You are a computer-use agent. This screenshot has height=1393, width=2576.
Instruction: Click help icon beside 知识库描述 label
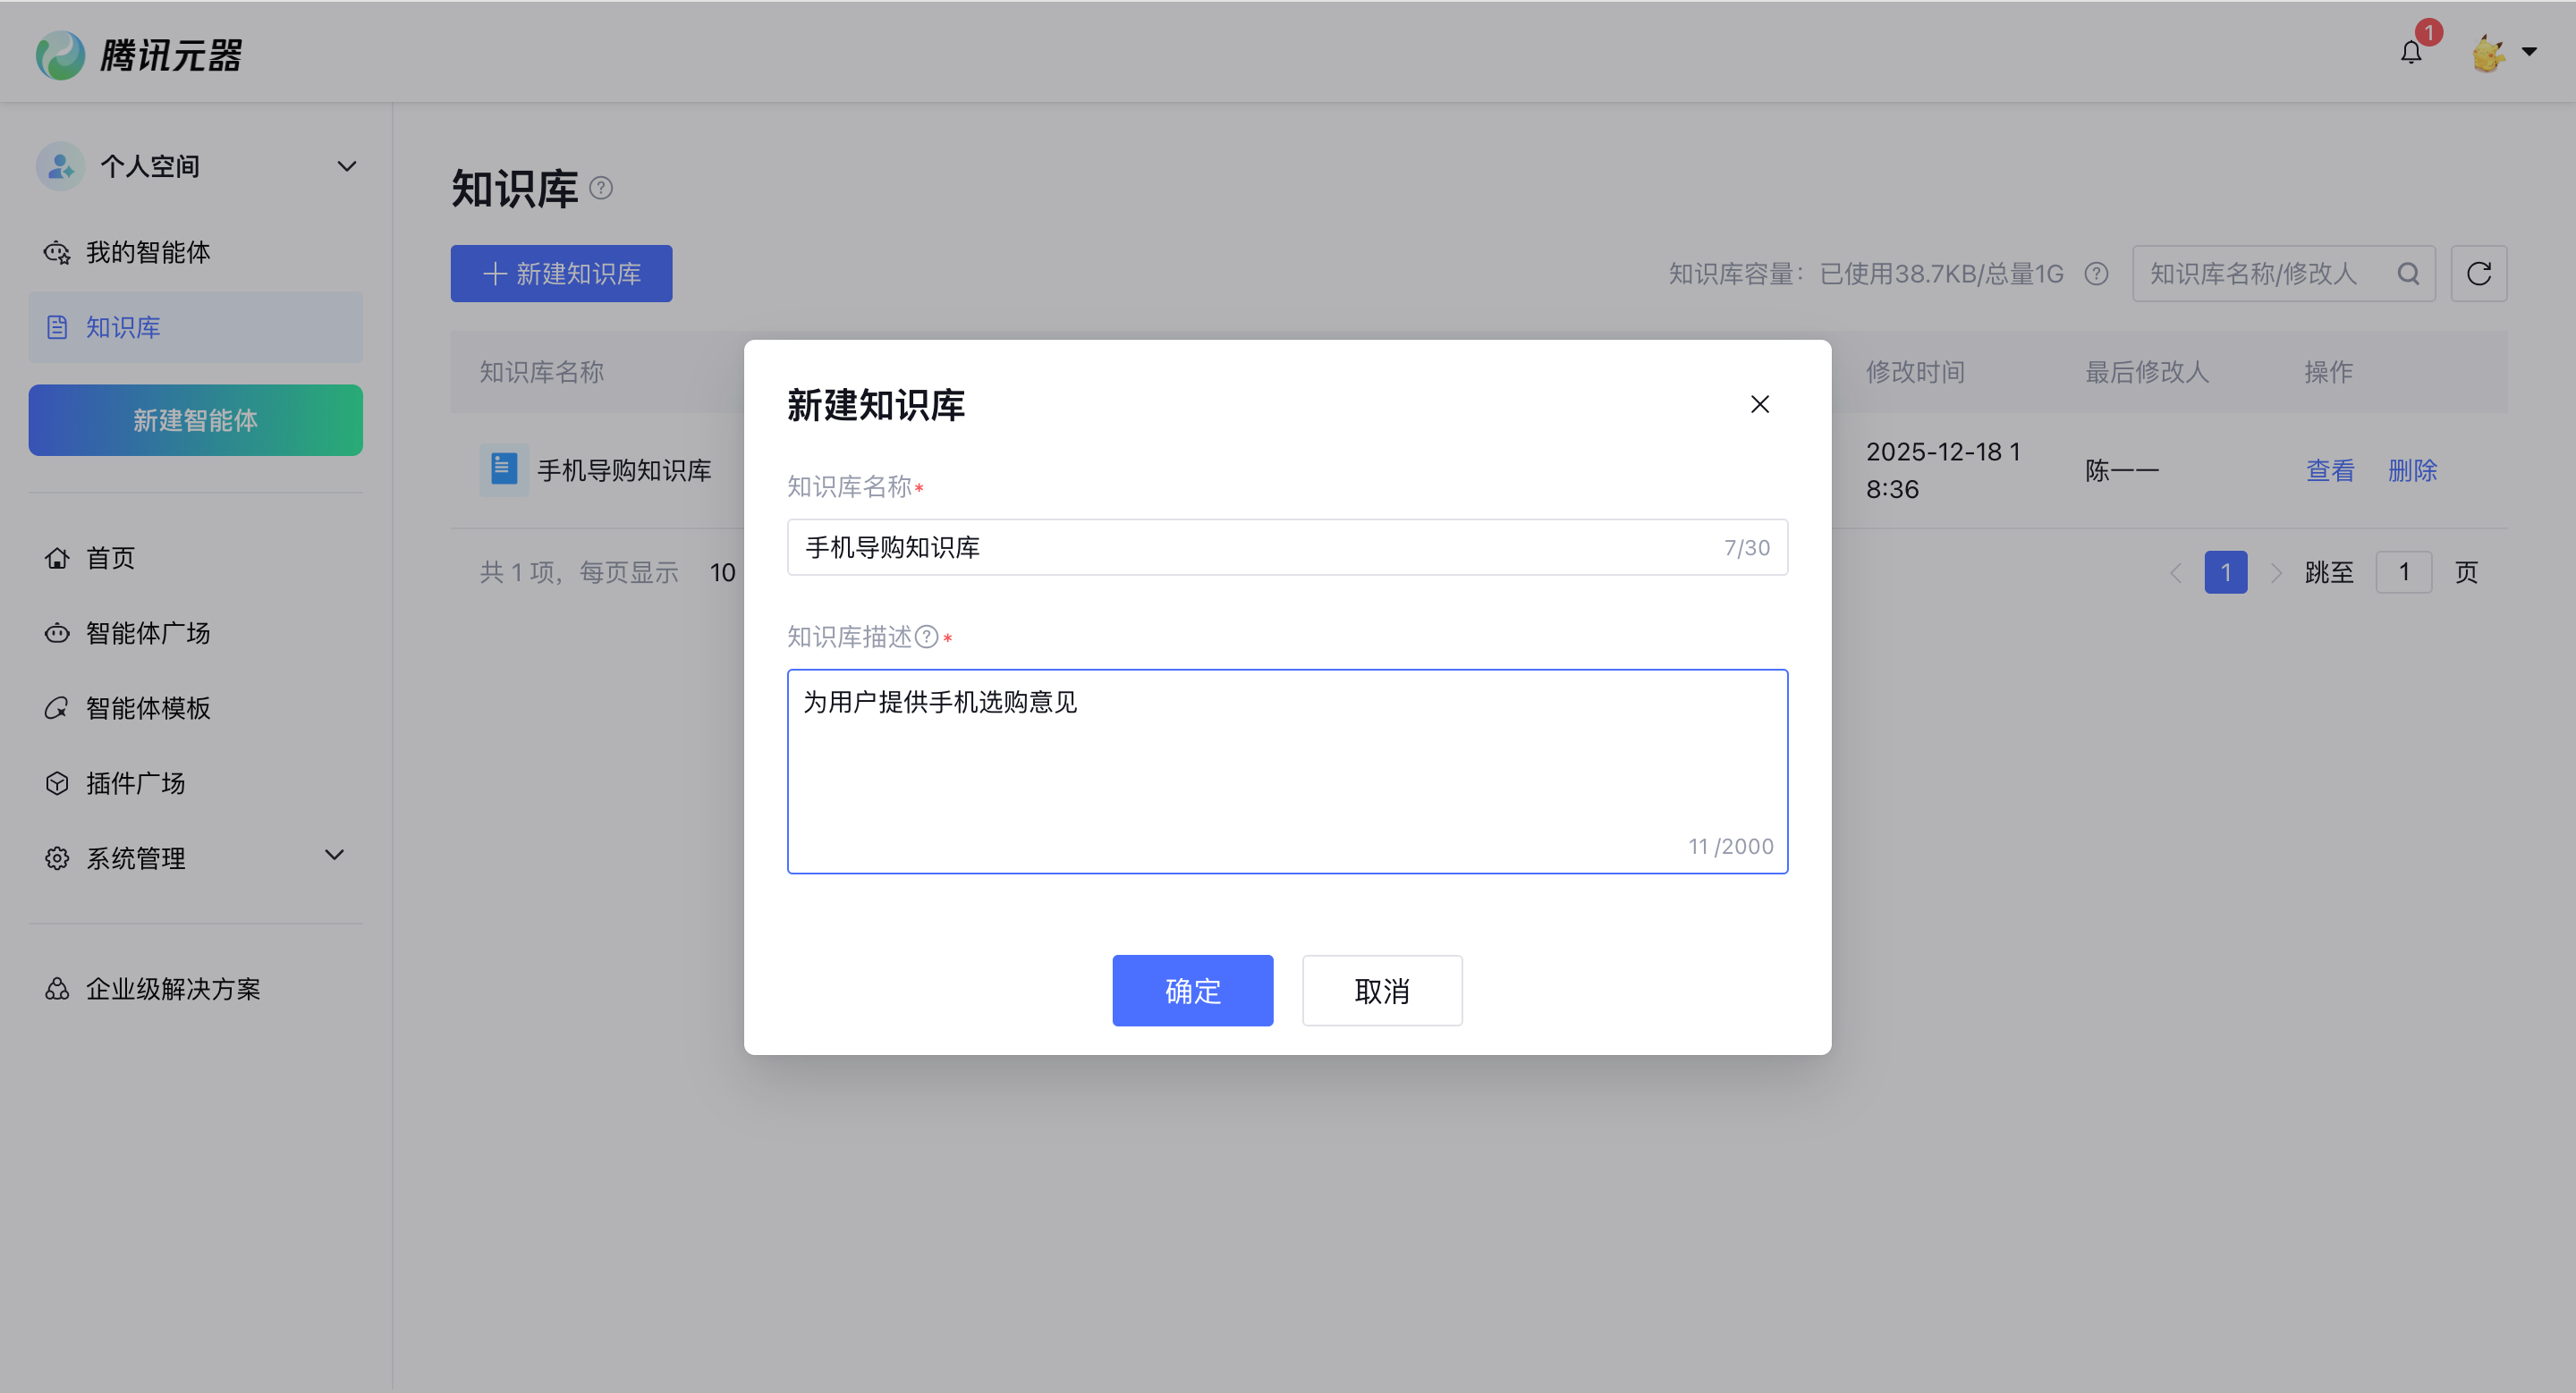click(926, 637)
